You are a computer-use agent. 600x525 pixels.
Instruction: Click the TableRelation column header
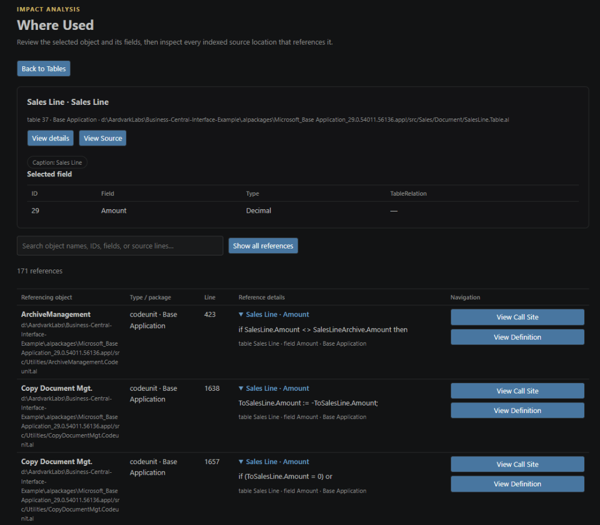pos(408,193)
